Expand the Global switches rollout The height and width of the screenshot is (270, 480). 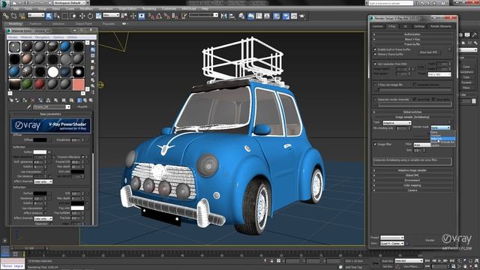tap(412, 112)
